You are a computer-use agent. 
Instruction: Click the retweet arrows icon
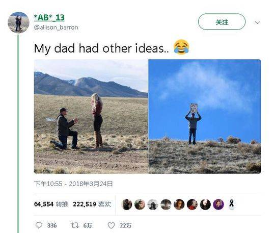75,225
